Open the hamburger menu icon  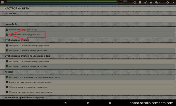click(x=2, y=2)
